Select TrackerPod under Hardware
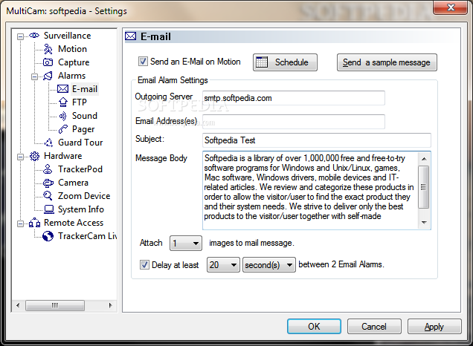This screenshot has height=346, width=473. pos(80,169)
